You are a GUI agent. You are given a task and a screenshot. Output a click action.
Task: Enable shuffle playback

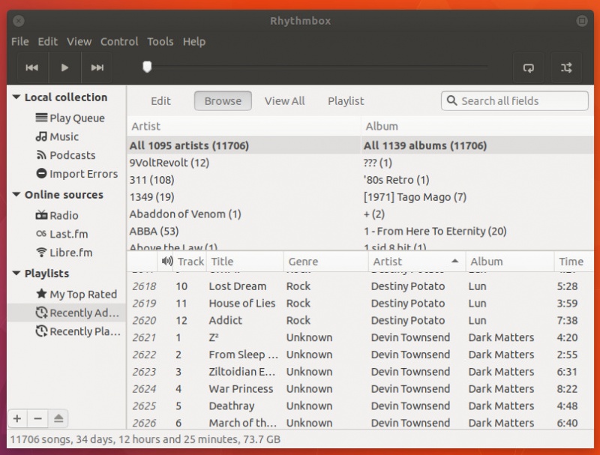click(x=566, y=67)
